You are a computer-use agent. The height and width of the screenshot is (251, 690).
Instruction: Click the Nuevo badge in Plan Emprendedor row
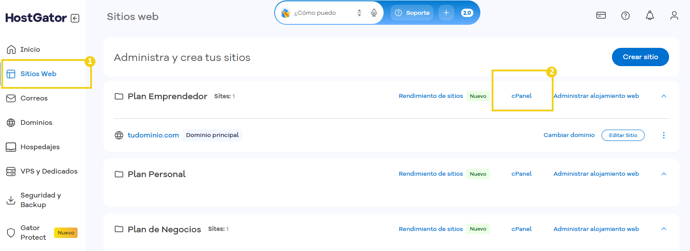click(x=478, y=96)
